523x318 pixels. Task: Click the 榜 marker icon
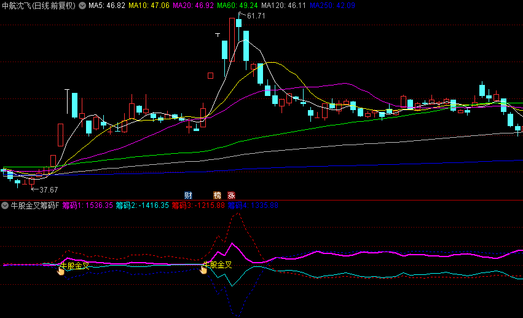coord(217,196)
